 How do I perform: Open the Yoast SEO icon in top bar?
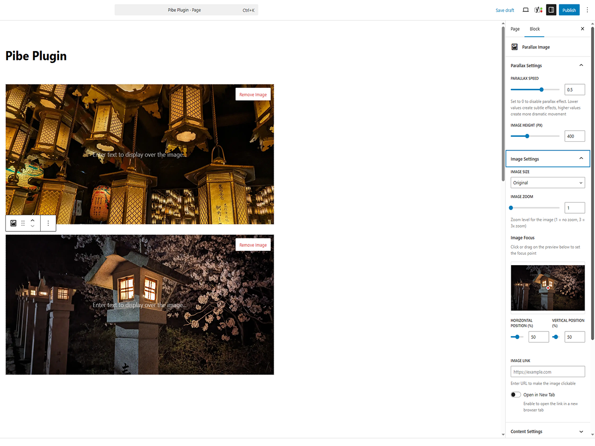pyautogui.click(x=538, y=10)
